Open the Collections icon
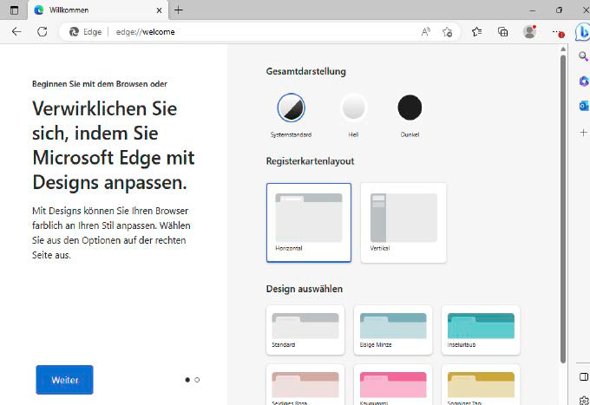This screenshot has width=590, height=405. (x=502, y=32)
